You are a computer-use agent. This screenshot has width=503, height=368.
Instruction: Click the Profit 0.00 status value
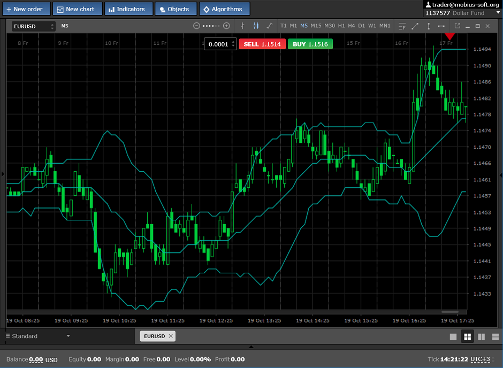pos(238,359)
